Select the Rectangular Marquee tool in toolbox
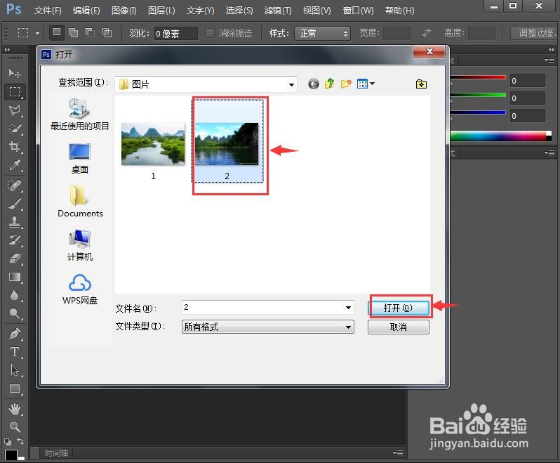This screenshot has height=463, width=560. (x=15, y=92)
